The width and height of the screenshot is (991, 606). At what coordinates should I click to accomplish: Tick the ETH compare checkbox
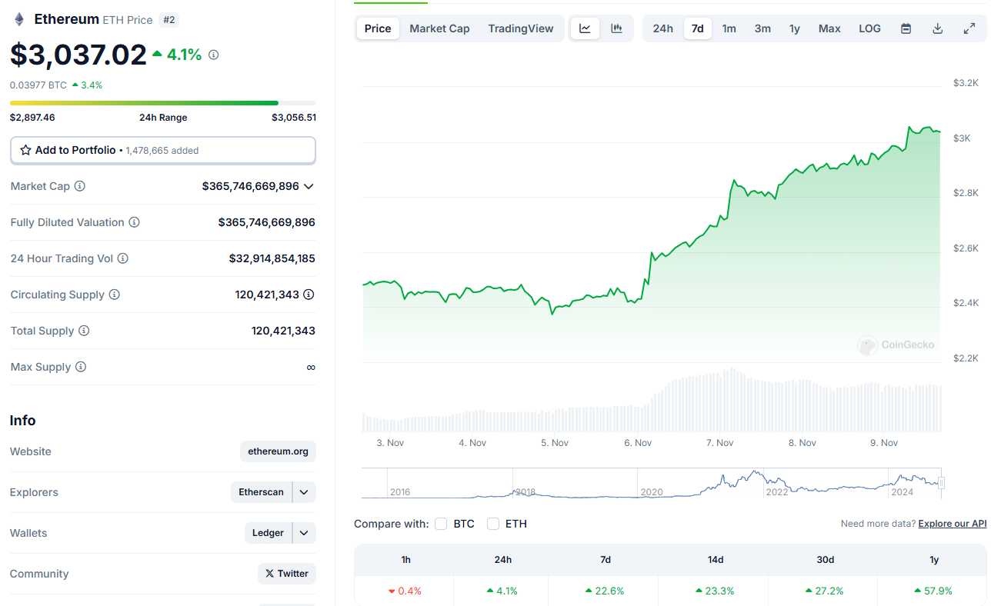(493, 524)
